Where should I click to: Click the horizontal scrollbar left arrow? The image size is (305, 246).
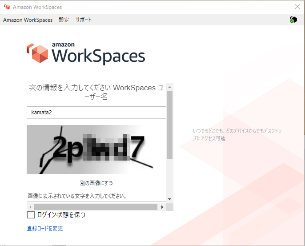(x=30, y=207)
